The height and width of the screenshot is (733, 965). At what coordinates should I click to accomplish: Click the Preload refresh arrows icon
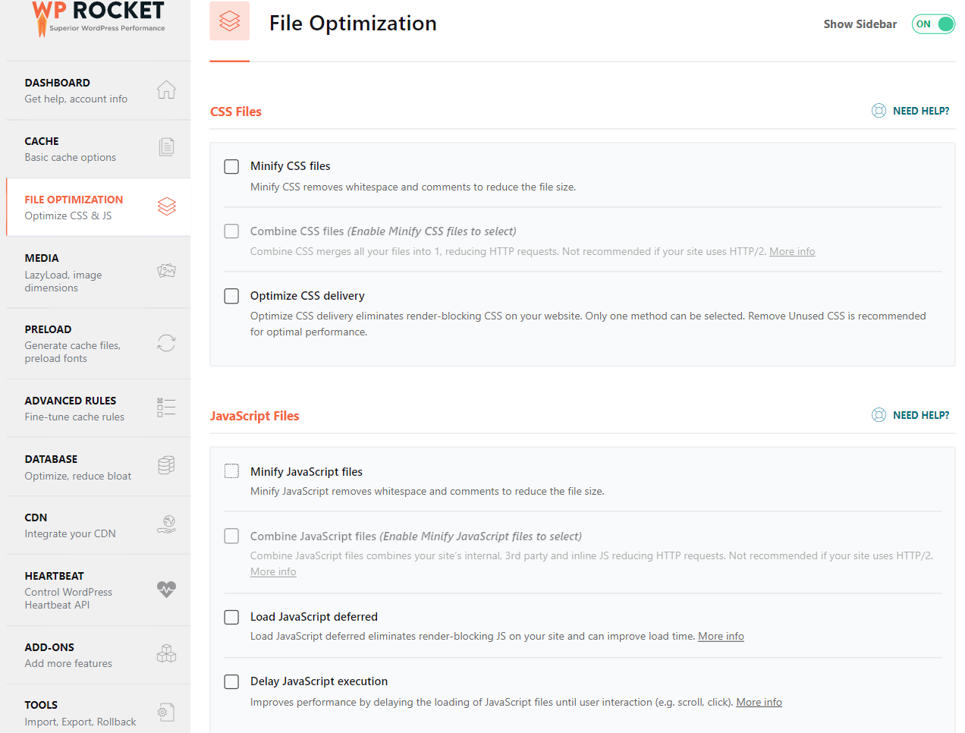coord(166,343)
